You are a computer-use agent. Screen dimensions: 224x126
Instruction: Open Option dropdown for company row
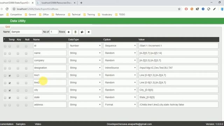pos(120,61)
